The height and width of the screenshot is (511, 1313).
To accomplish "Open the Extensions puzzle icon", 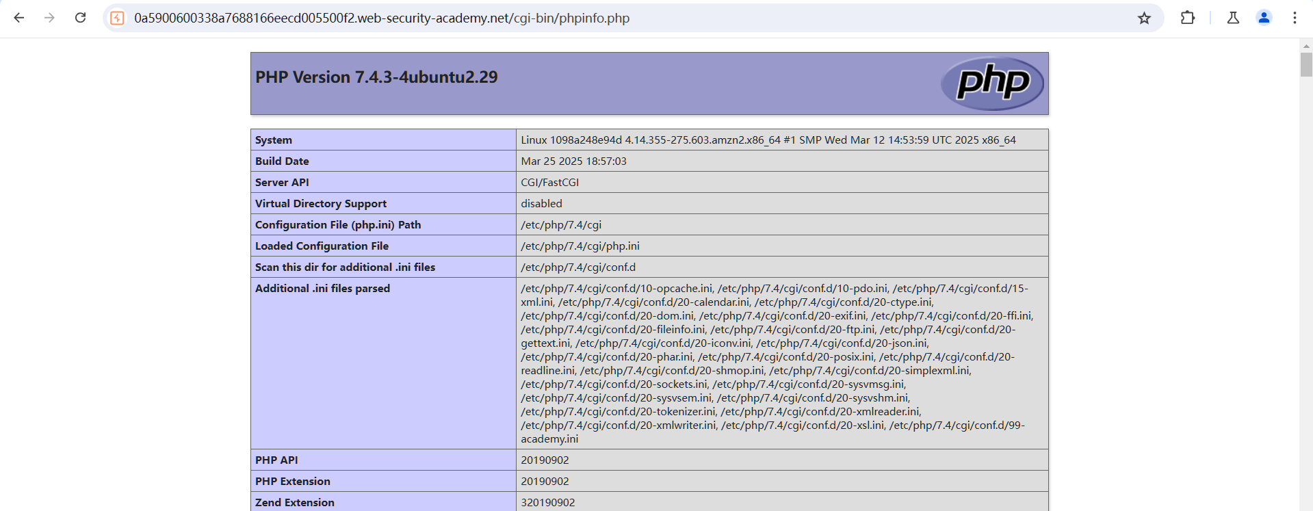I will point(1188,18).
